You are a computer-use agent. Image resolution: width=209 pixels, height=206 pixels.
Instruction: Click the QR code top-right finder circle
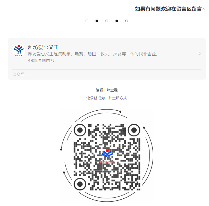pyautogui.click(x=134, y=130)
